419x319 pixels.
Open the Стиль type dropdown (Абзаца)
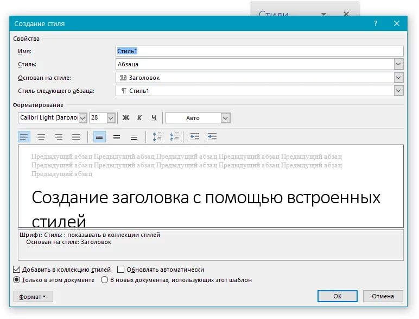point(398,64)
